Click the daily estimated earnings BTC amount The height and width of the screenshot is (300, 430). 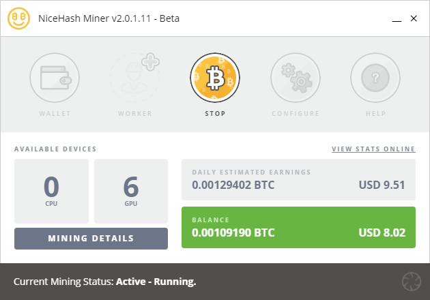233,184
